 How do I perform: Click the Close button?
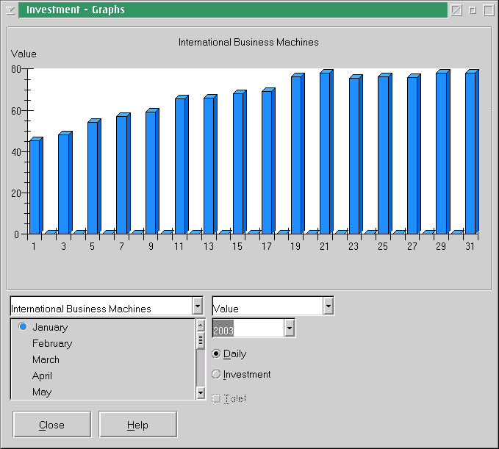[x=52, y=425]
